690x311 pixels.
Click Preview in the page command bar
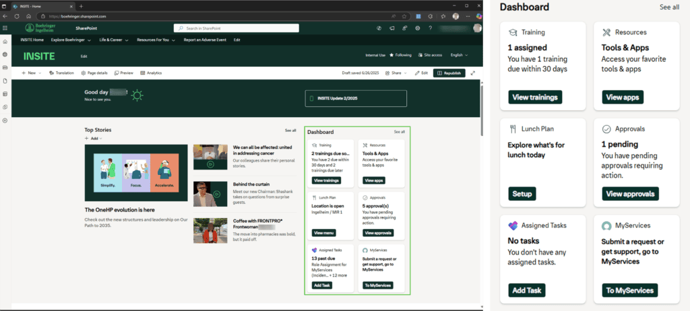tap(124, 73)
